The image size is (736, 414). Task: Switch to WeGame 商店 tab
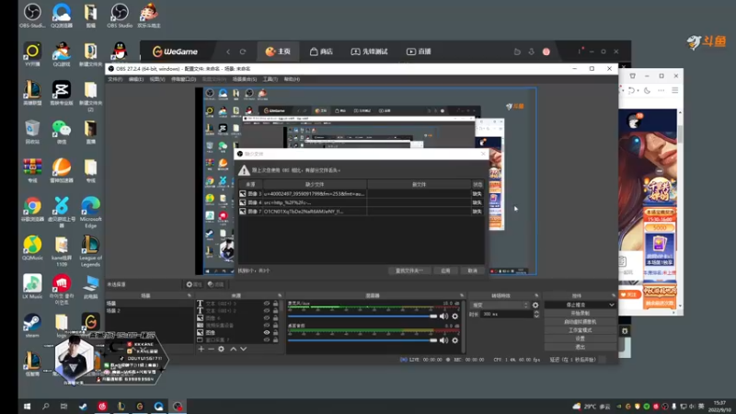[x=321, y=52]
